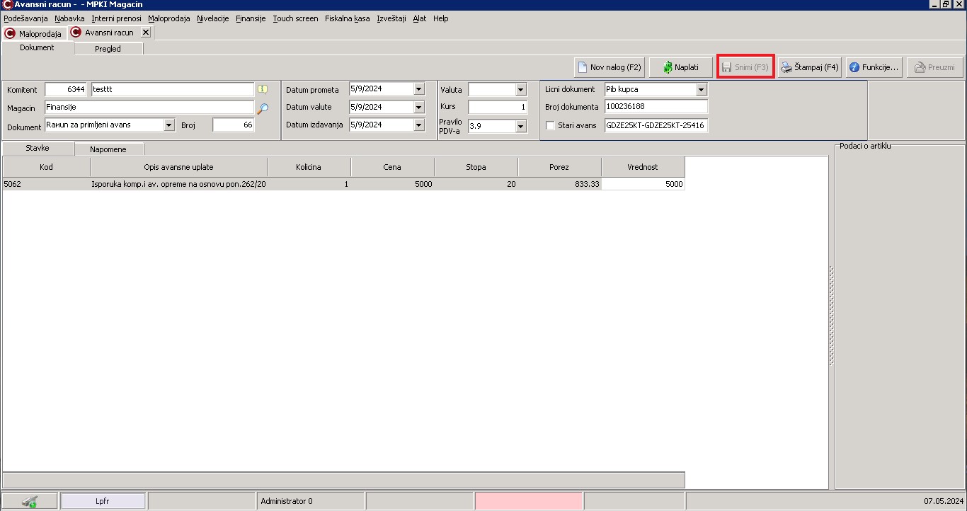
Task: Switch to the Dokument tab
Action: point(38,47)
